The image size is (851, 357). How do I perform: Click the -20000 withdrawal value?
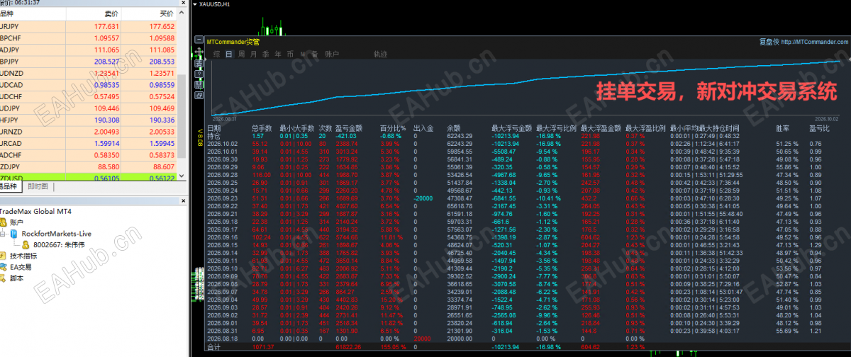424,199
